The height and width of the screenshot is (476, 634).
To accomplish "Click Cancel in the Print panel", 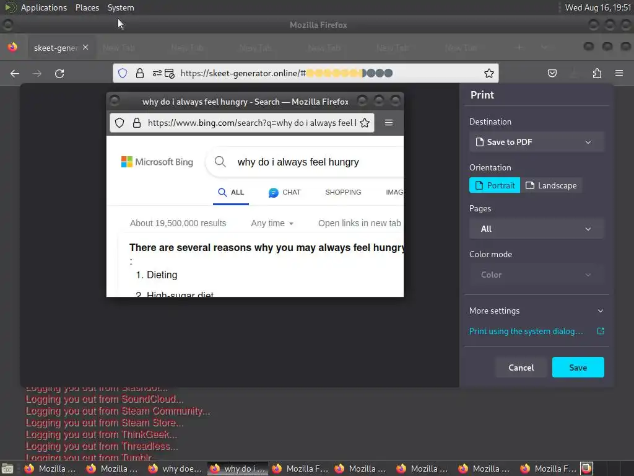I will (521, 368).
